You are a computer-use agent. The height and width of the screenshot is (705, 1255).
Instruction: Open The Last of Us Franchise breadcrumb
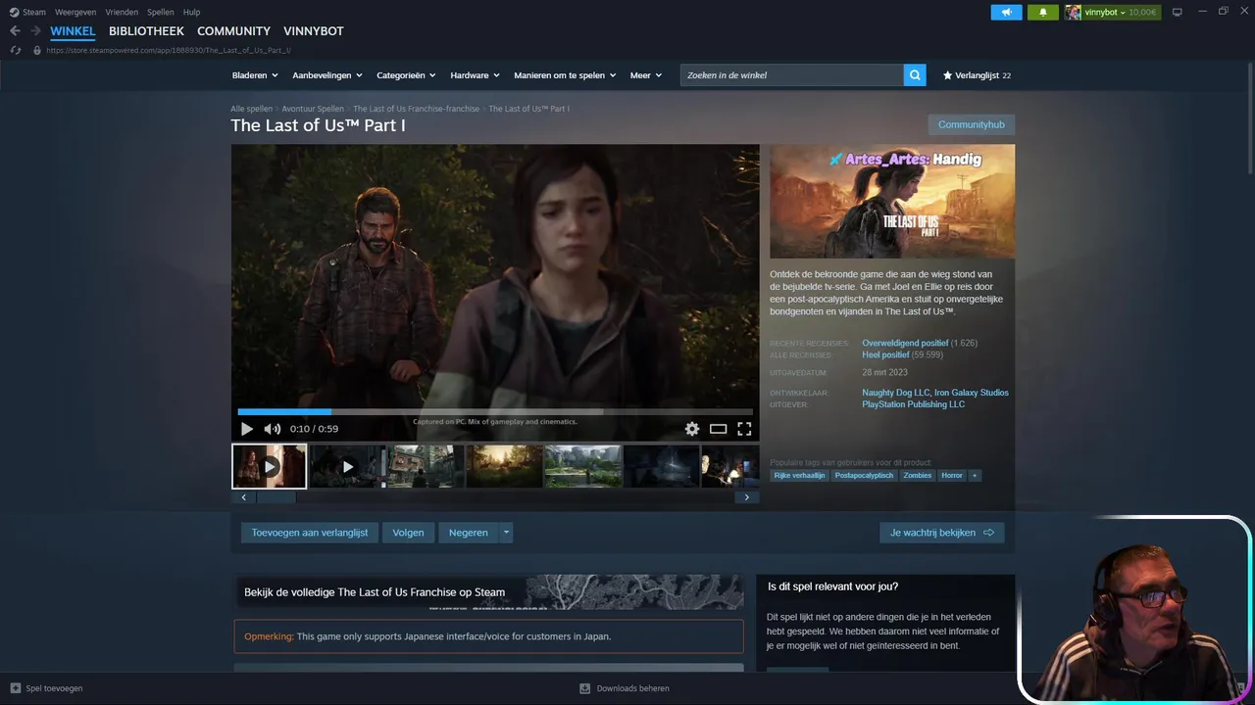416,109
